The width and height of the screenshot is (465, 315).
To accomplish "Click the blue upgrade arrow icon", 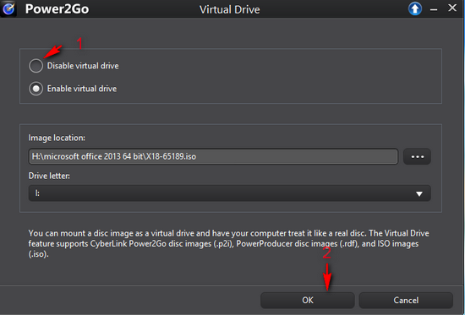I will tap(415, 8).
